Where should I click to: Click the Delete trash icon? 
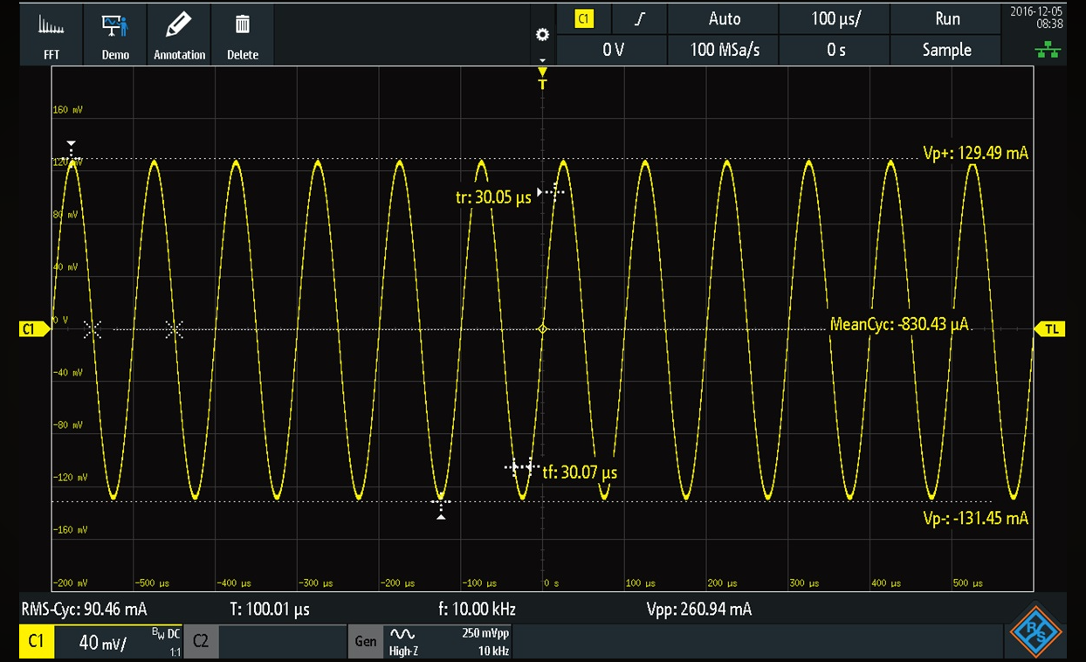pyautogui.click(x=243, y=35)
